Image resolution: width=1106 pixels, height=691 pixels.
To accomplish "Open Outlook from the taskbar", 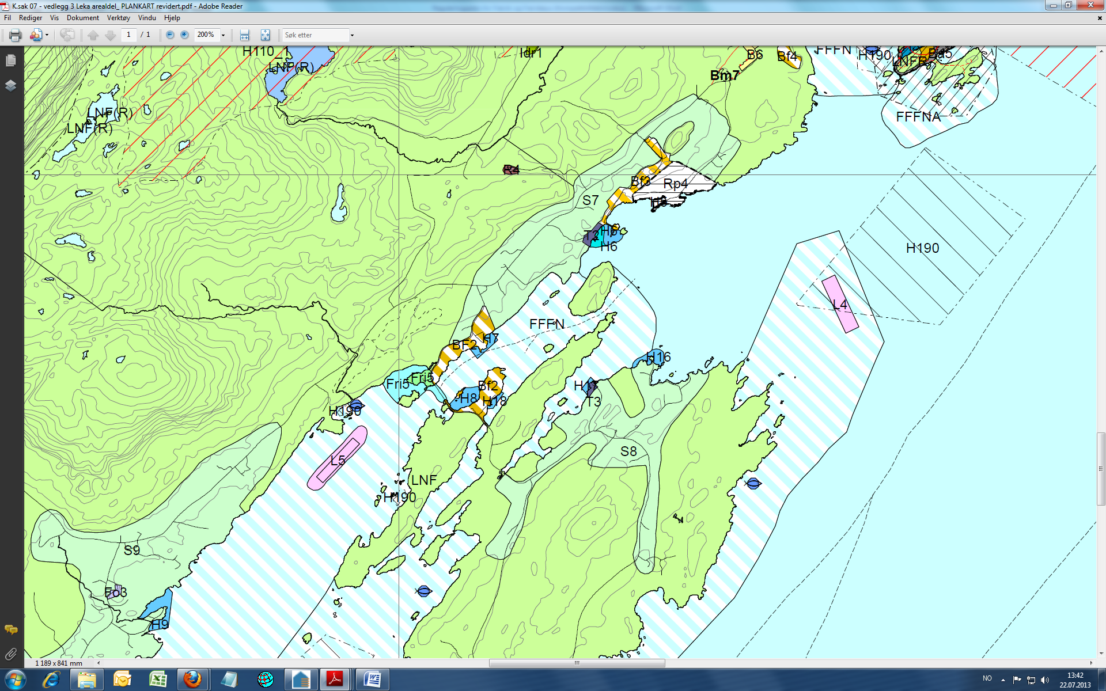I will pos(122,679).
